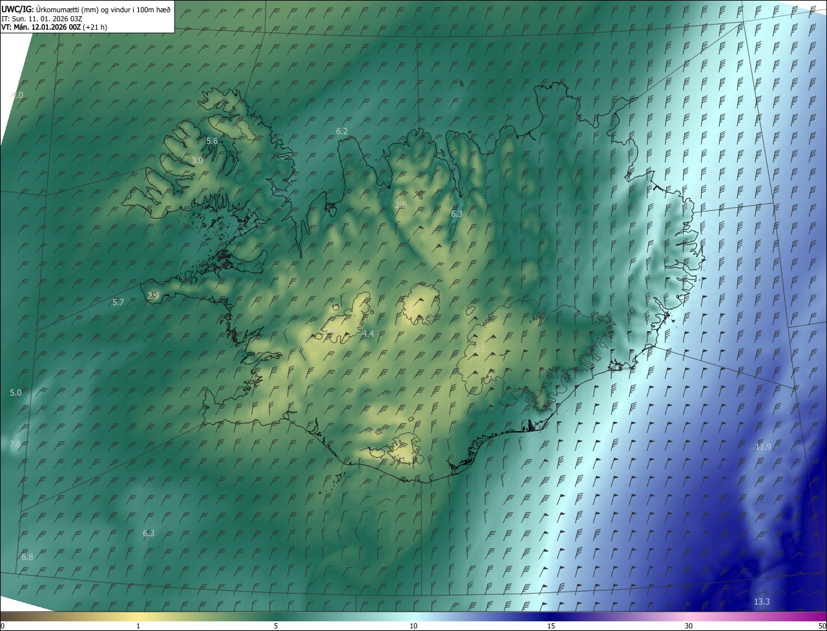Select the 6.8 value label
The image size is (827, 631).
coord(27,557)
